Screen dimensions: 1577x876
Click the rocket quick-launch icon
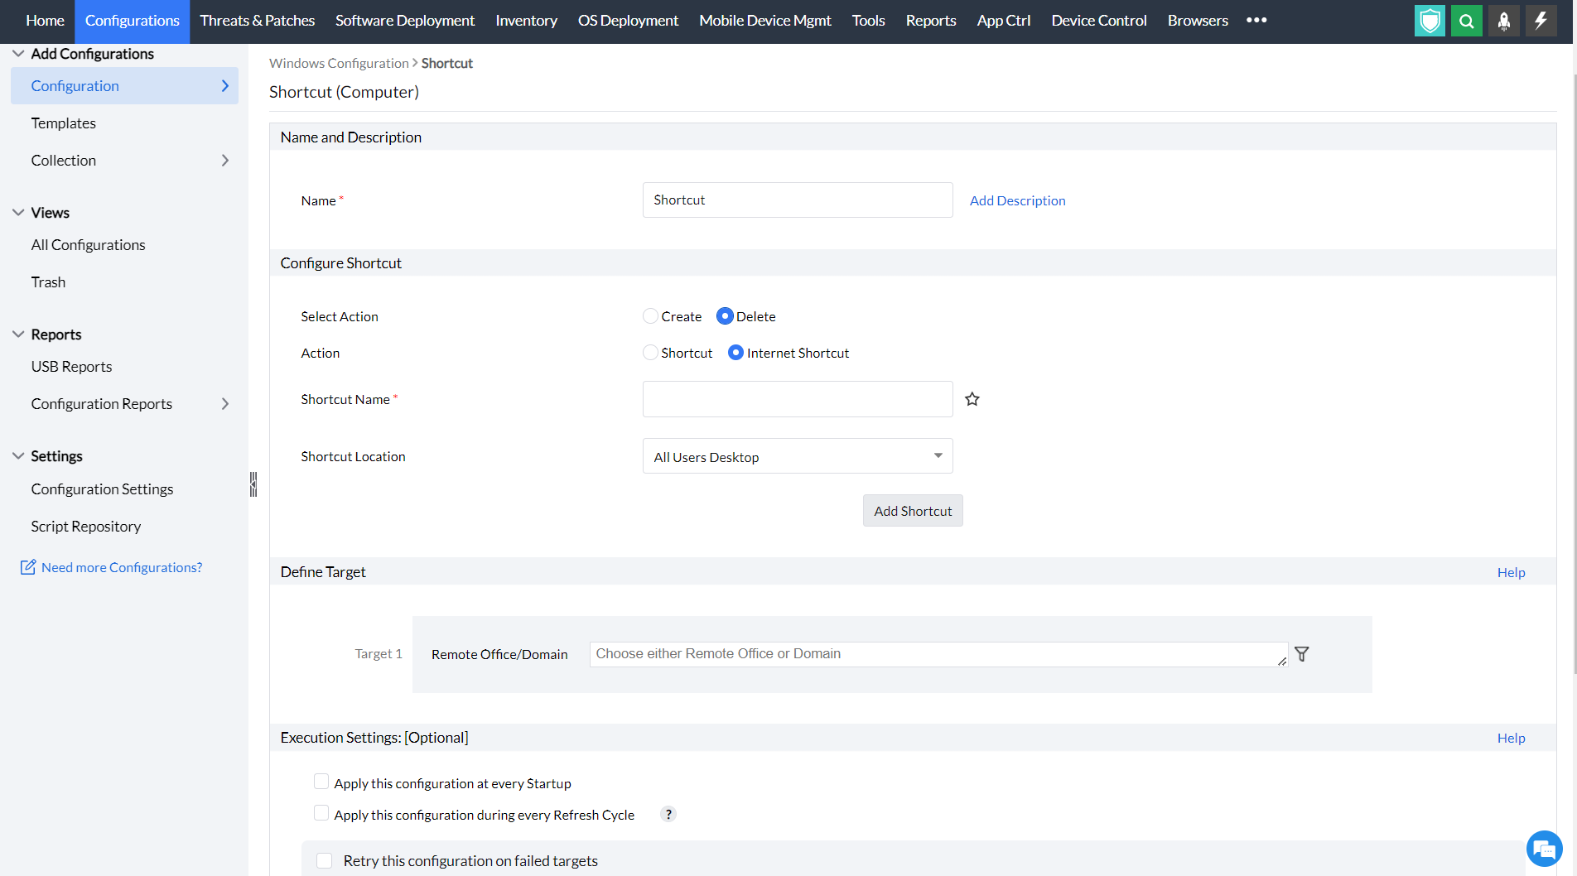[1503, 21]
